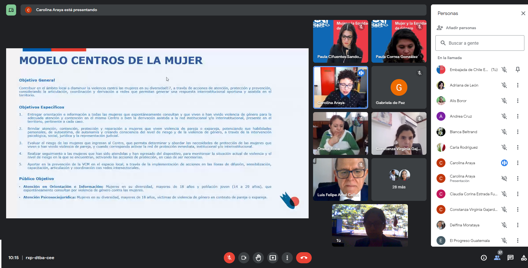The image size is (528, 268).
Task: Open the activities icon
Action: point(524,258)
